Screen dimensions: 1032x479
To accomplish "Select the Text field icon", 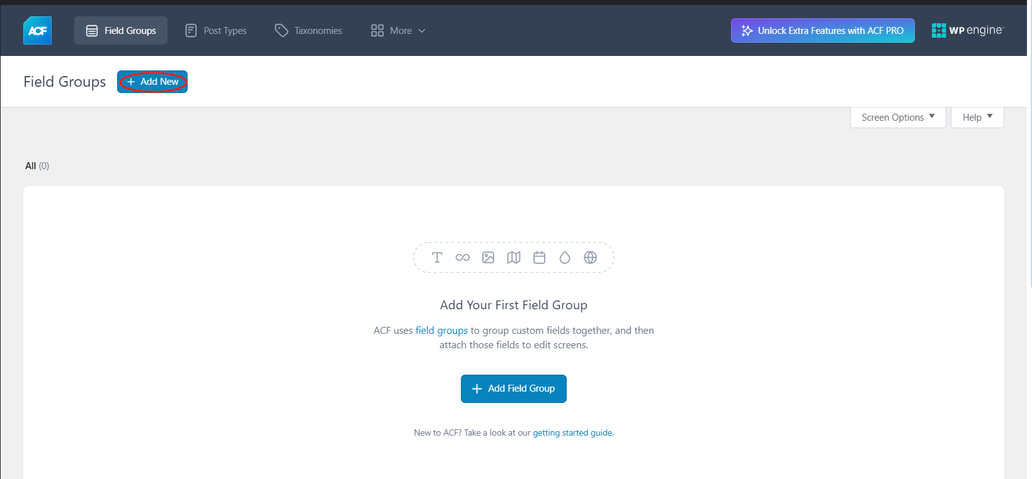I will click(x=437, y=257).
